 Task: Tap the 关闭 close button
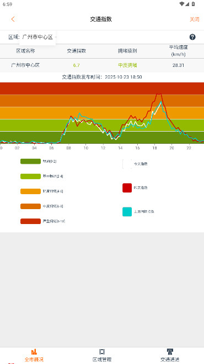(x=195, y=19)
